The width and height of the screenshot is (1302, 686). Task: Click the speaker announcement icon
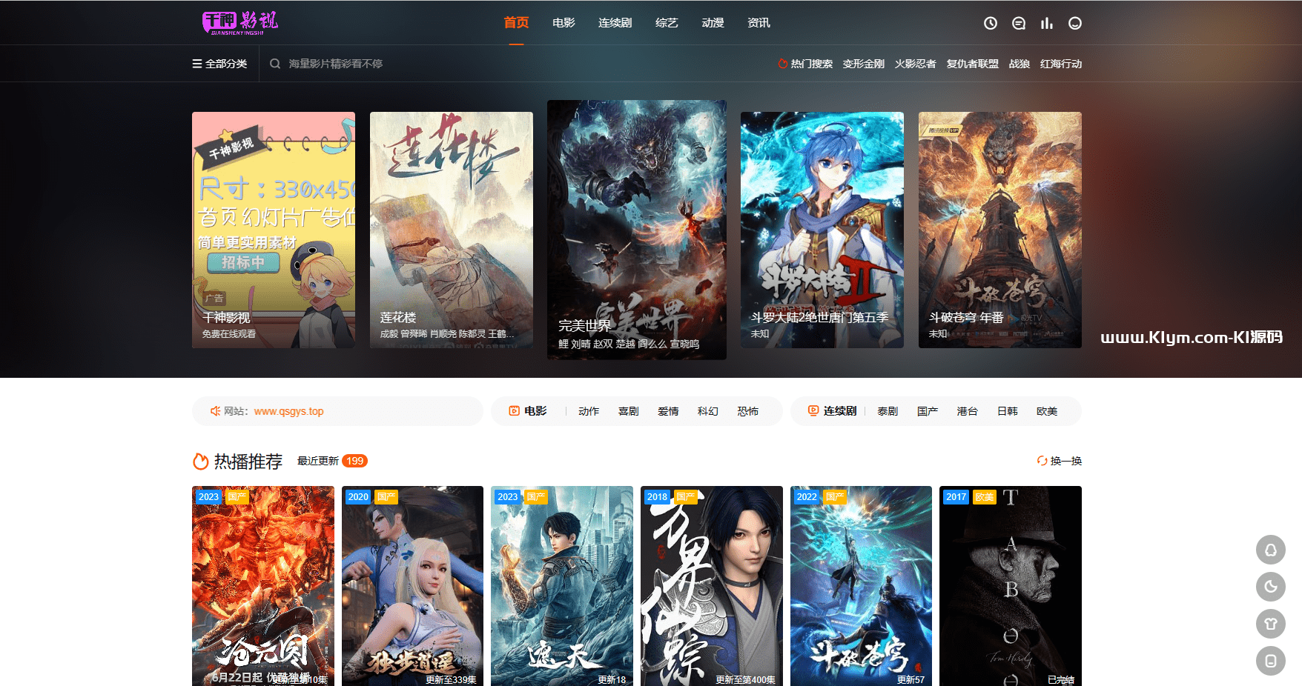(215, 411)
